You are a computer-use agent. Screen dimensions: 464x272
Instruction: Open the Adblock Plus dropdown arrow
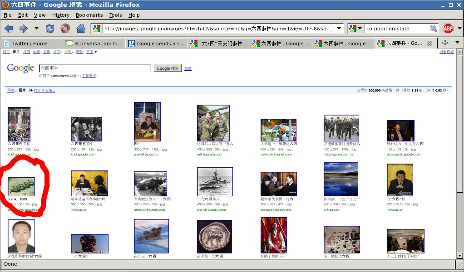459,29
